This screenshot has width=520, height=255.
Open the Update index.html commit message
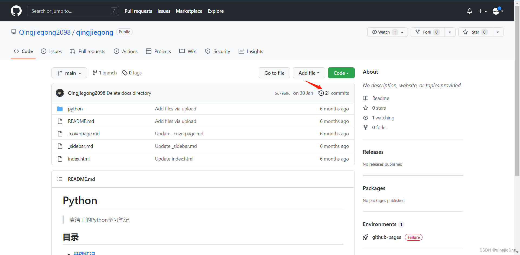point(174,159)
